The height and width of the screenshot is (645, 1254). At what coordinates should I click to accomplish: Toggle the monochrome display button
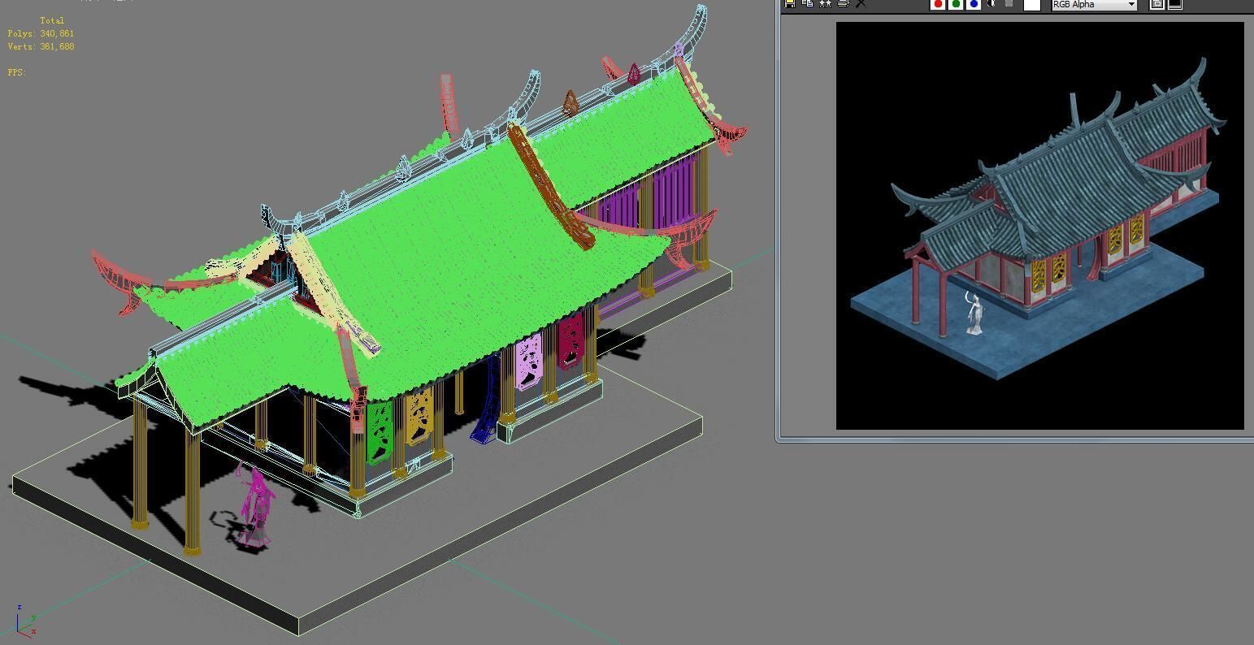[1009, 4]
